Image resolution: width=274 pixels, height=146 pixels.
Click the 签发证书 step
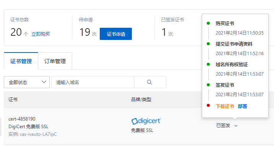click(x=225, y=85)
